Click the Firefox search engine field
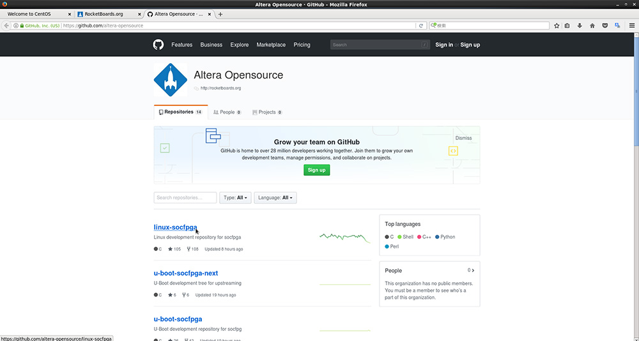Image resolution: width=639 pixels, height=341 pixels. point(489,26)
